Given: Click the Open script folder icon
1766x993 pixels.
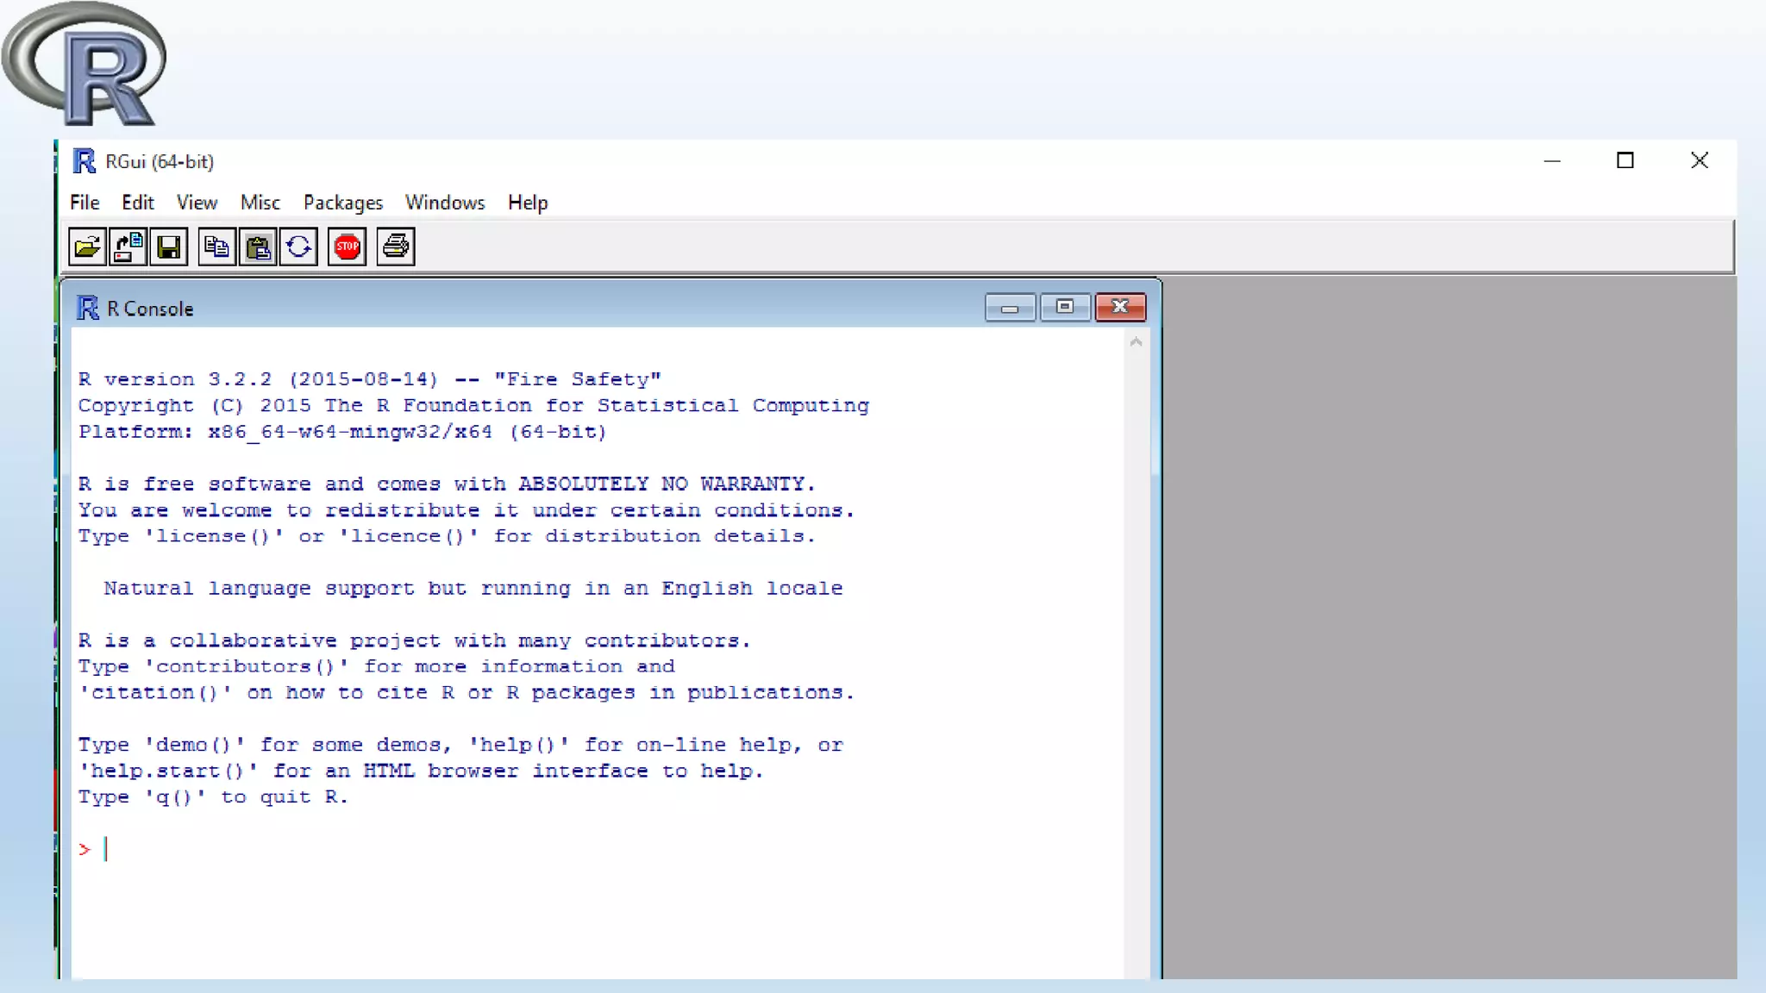Looking at the screenshot, I should [87, 247].
